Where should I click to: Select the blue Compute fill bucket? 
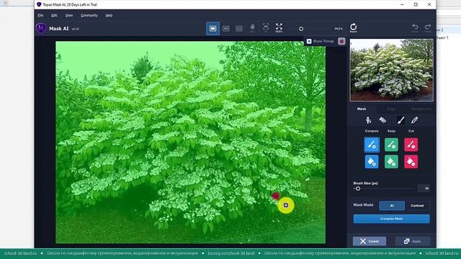click(x=372, y=161)
